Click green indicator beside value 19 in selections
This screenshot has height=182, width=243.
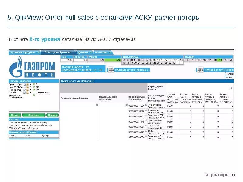(34, 90)
